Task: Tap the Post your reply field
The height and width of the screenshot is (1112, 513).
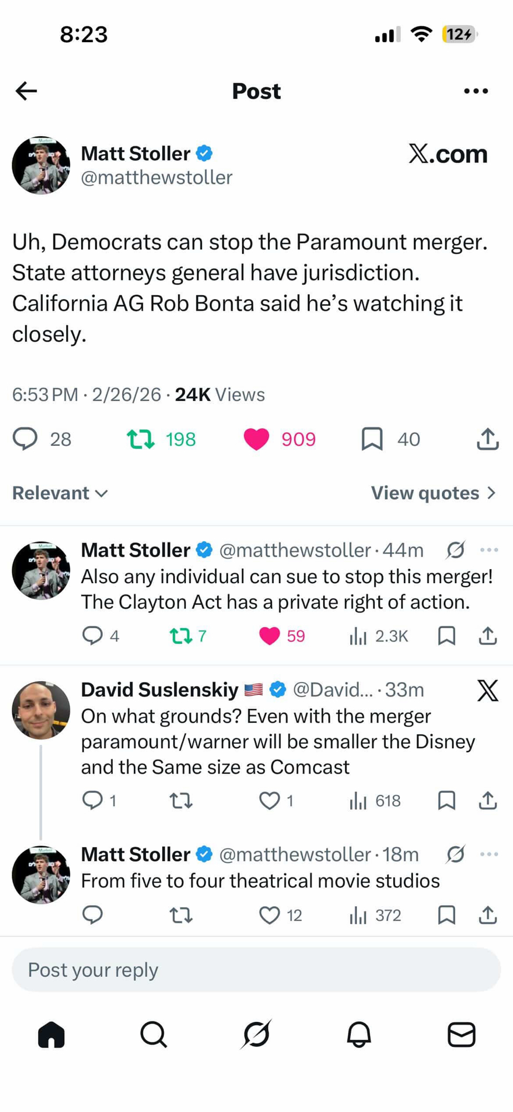Action: click(256, 970)
